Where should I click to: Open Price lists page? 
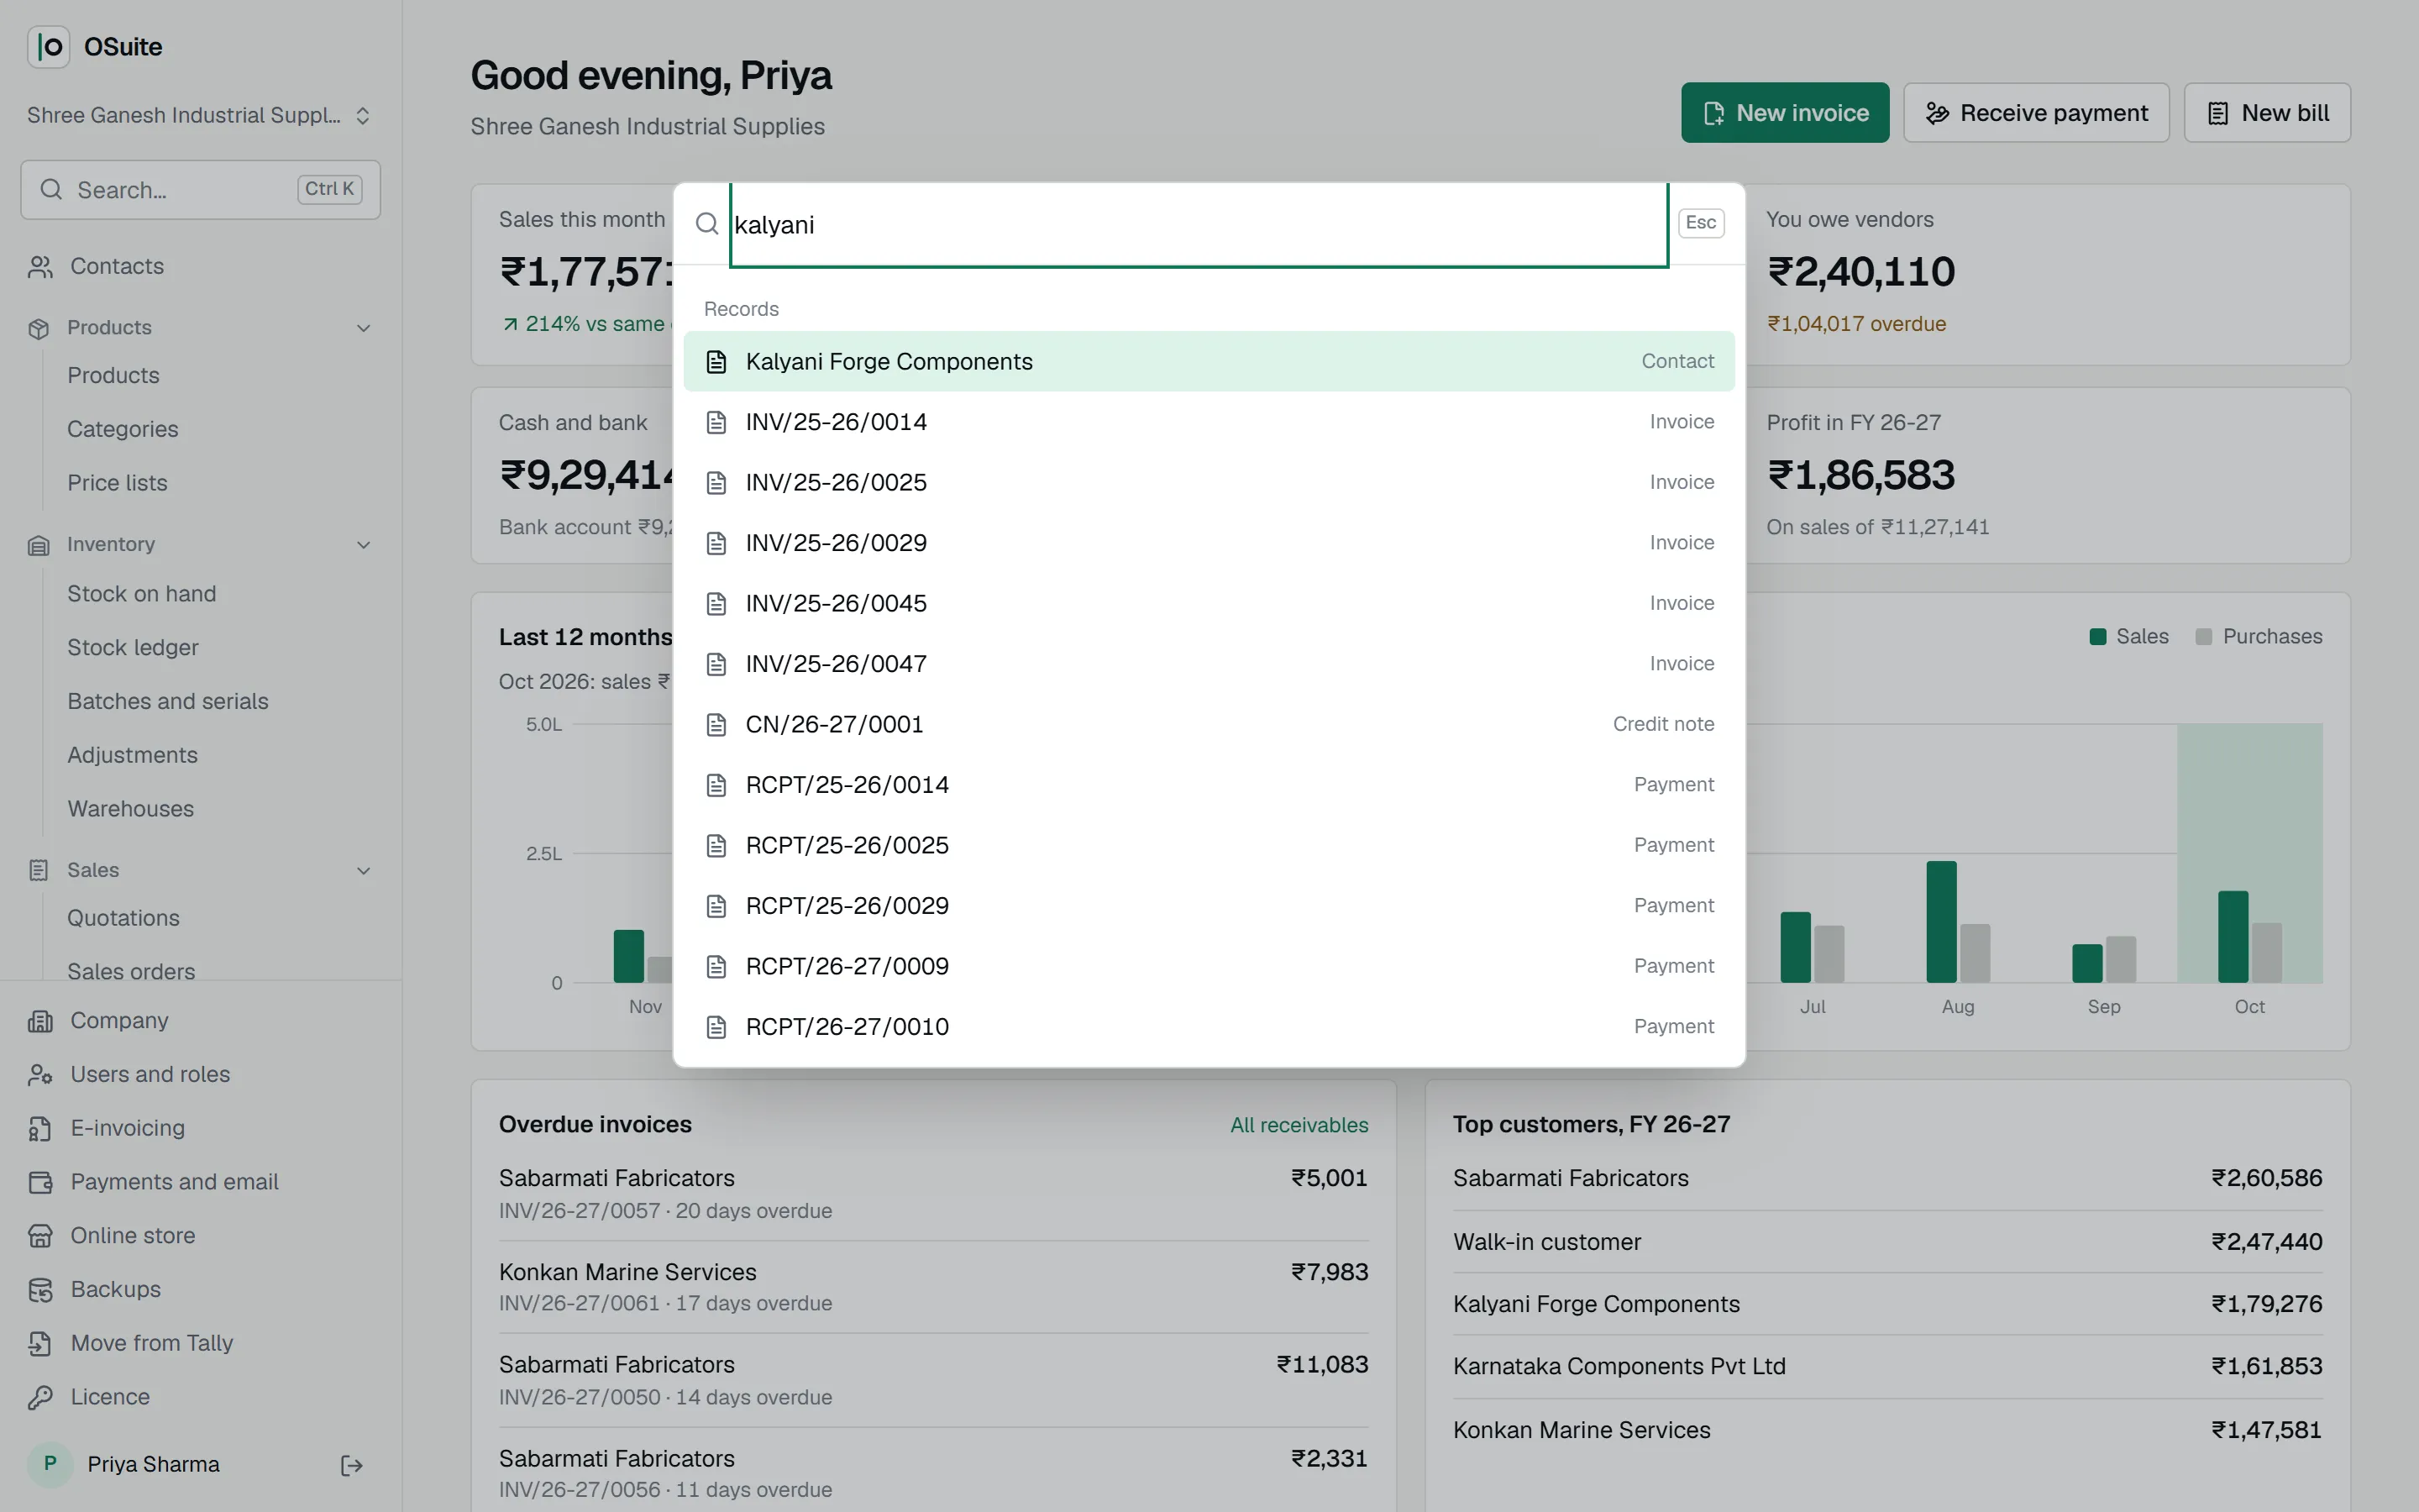[117, 483]
